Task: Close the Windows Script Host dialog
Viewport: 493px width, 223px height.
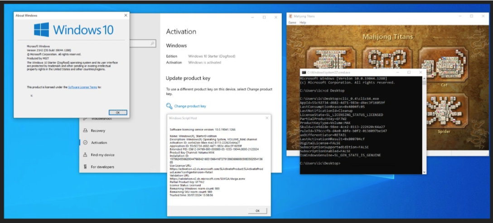Action: click(x=267, y=118)
